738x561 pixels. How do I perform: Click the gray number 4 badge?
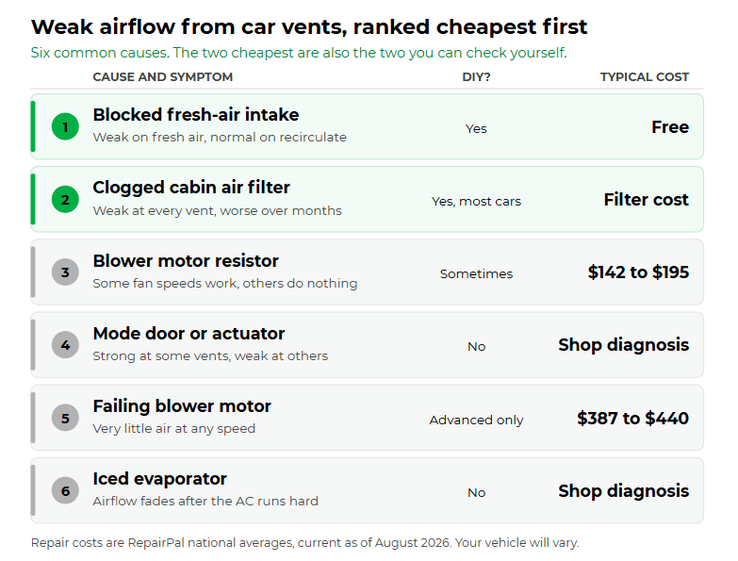[65, 345]
